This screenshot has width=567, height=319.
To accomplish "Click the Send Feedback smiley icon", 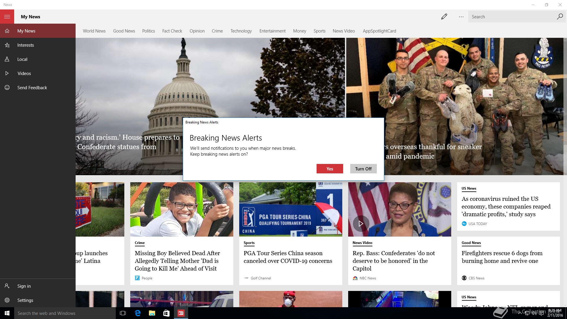I will [x=7, y=87].
